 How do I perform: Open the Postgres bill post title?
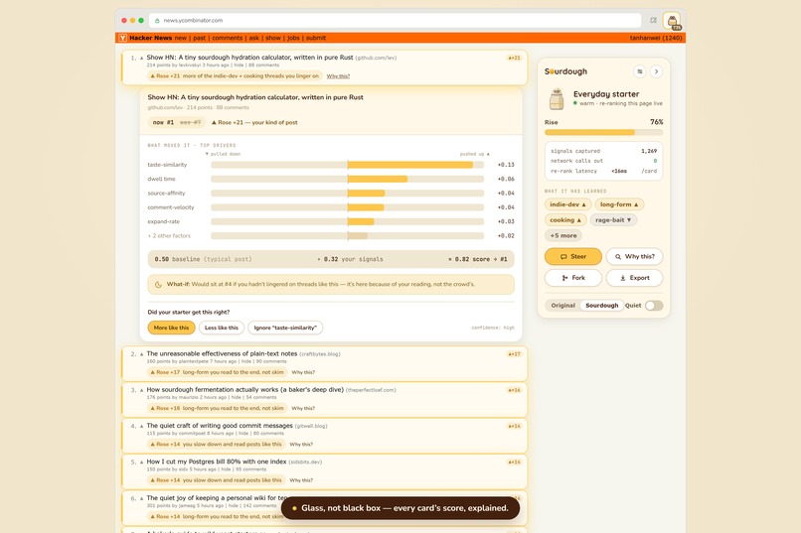[216, 462]
